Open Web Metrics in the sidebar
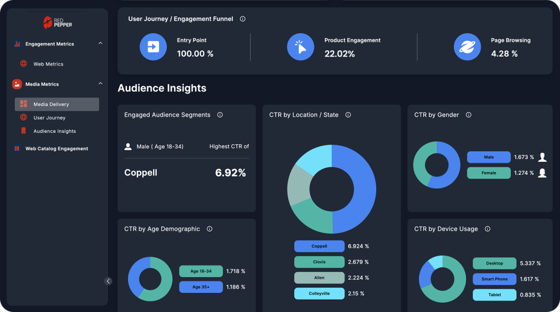The height and width of the screenshot is (312, 560). [48, 64]
